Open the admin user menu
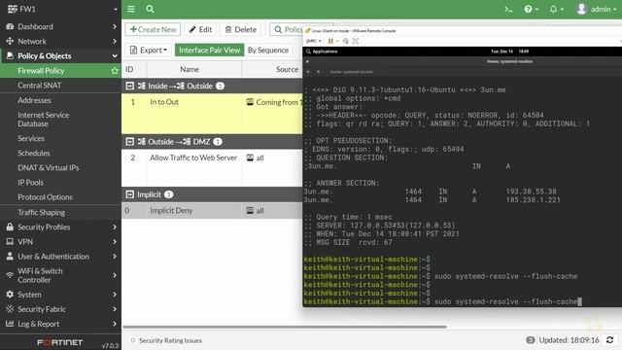The image size is (622, 350). point(596,9)
